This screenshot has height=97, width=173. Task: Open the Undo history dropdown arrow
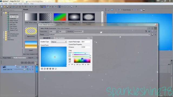pyautogui.click(x=33, y=7)
